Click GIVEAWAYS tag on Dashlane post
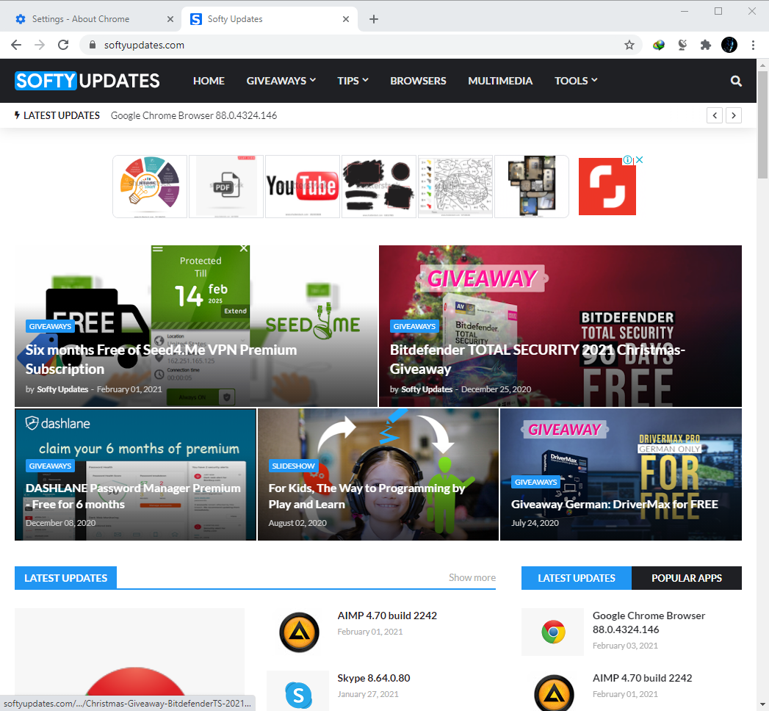 [x=50, y=466]
